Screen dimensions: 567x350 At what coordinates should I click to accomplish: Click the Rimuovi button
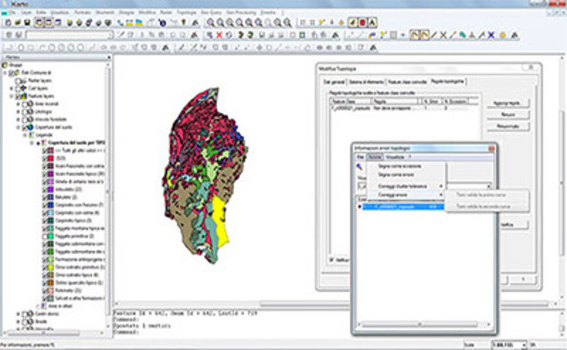coord(508,114)
